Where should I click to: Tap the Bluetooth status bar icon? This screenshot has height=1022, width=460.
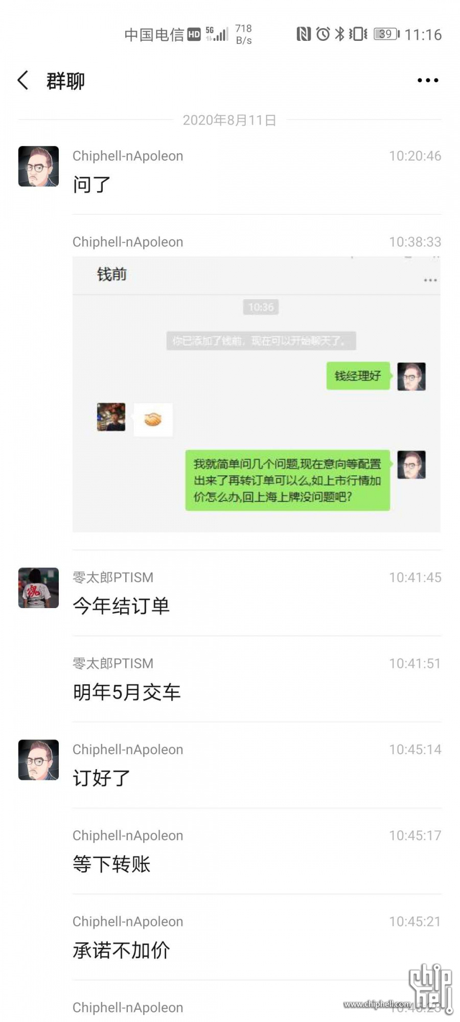[x=339, y=34]
